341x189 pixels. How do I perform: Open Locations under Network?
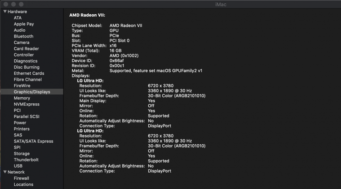pyautogui.click(x=24, y=185)
